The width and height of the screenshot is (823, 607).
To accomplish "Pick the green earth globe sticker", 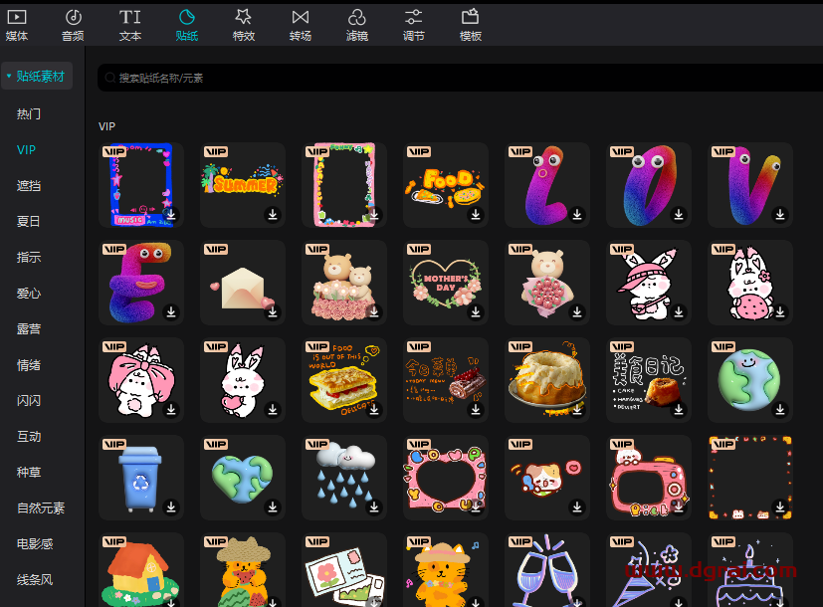I will [749, 379].
